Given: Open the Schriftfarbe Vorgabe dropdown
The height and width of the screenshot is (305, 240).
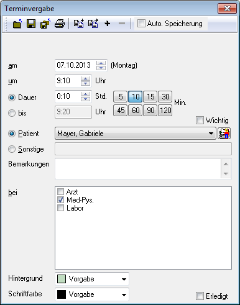Looking at the screenshot, I should coord(124,294).
